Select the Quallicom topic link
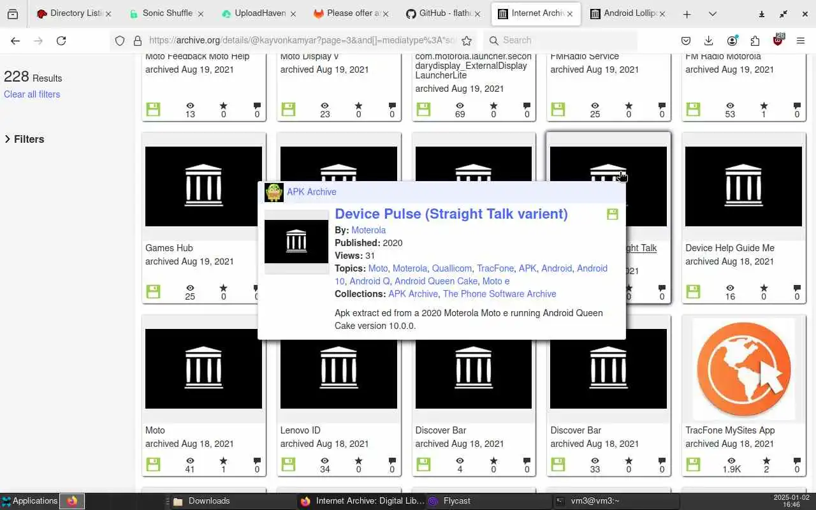 pyautogui.click(x=452, y=268)
